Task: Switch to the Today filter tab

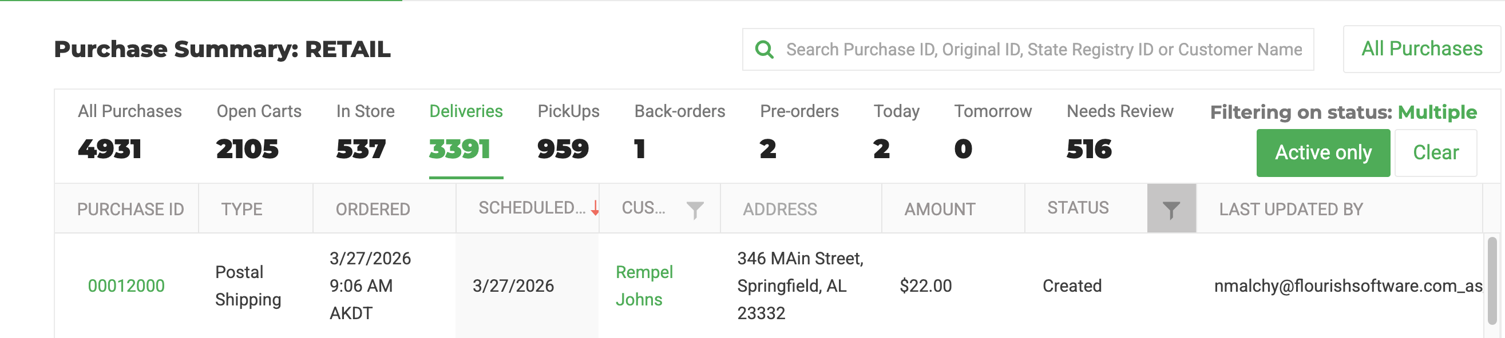Action: [896, 130]
